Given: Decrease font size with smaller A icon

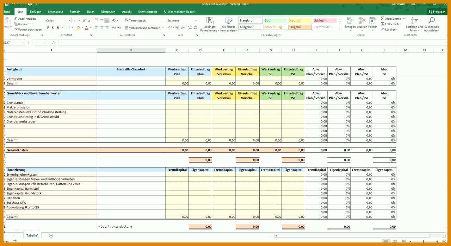Looking at the screenshot, I should click(x=89, y=20).
